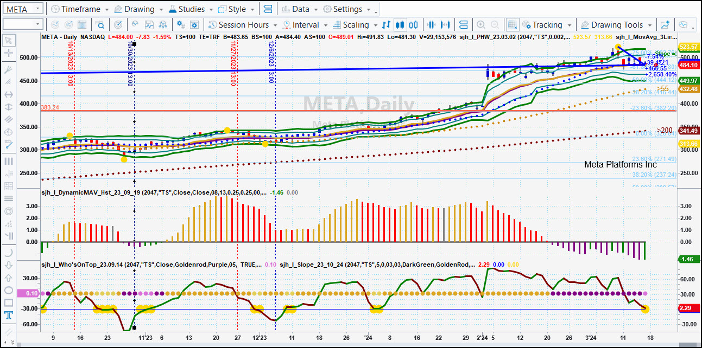Toggle the wide bar spacing option
Viewport: 702px width, 348px height.
[446, 24]
